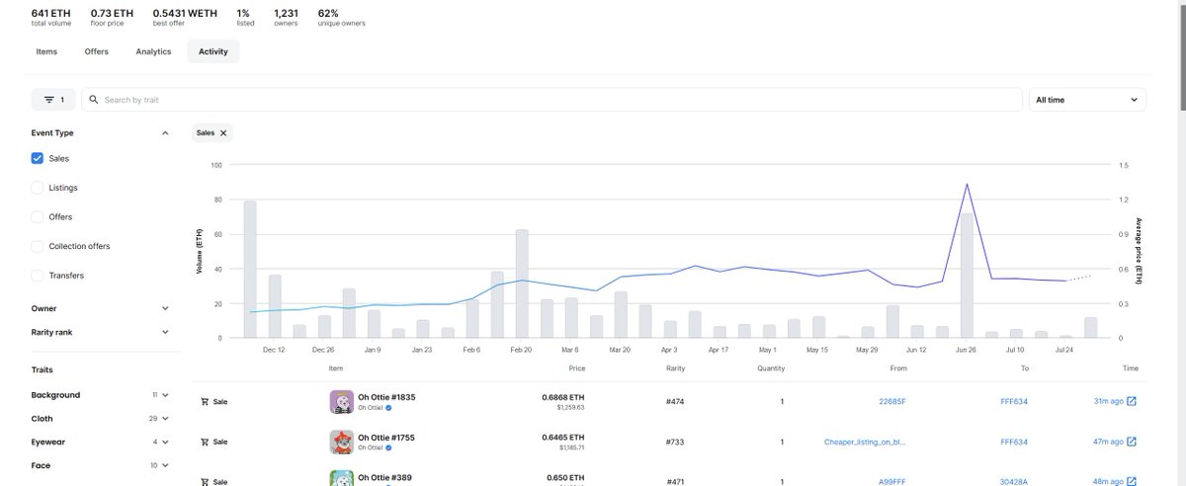
Task: Open external link for 47m ago sale
Action: (x=1132, y=442)
